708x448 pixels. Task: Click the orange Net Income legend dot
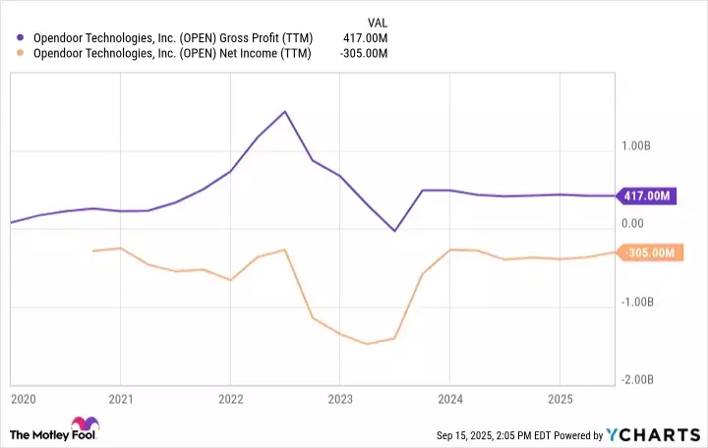pos(22,53)
